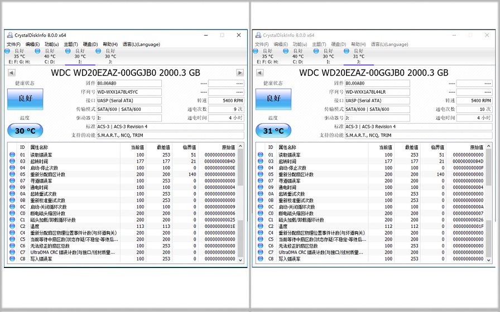500x312 pixels.
Task: Click previous disk arrow in right window
Action: click(x=259, y=72)
